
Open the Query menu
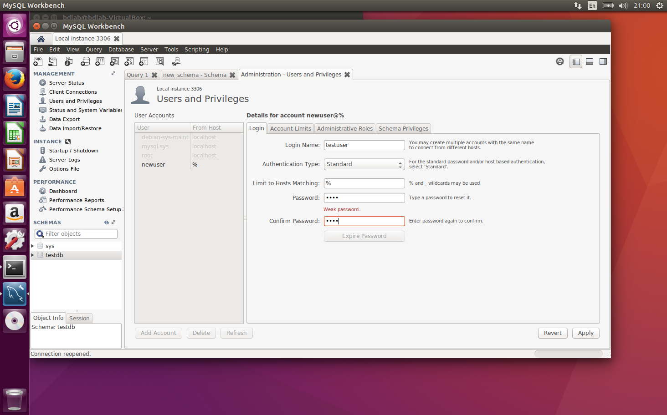[x=94, y=50]
